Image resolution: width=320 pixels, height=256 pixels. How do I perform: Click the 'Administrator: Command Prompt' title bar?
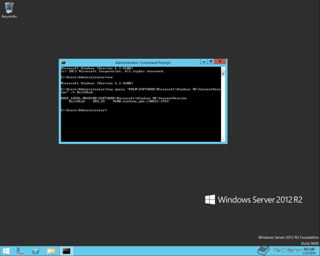(143, 63)
